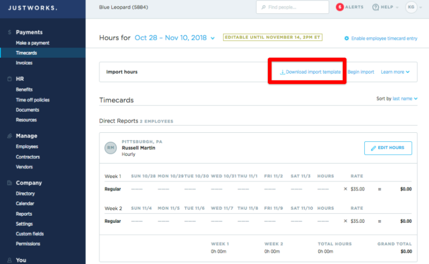Expand the Learn more dropdown
The height and width of the screenshot is (264, 429).
tap(395, 72)
